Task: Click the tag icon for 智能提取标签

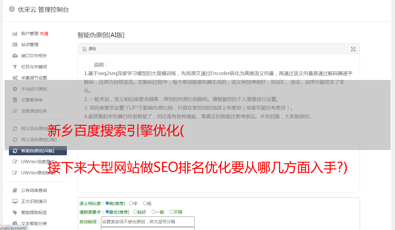Action: coord(15,212)
